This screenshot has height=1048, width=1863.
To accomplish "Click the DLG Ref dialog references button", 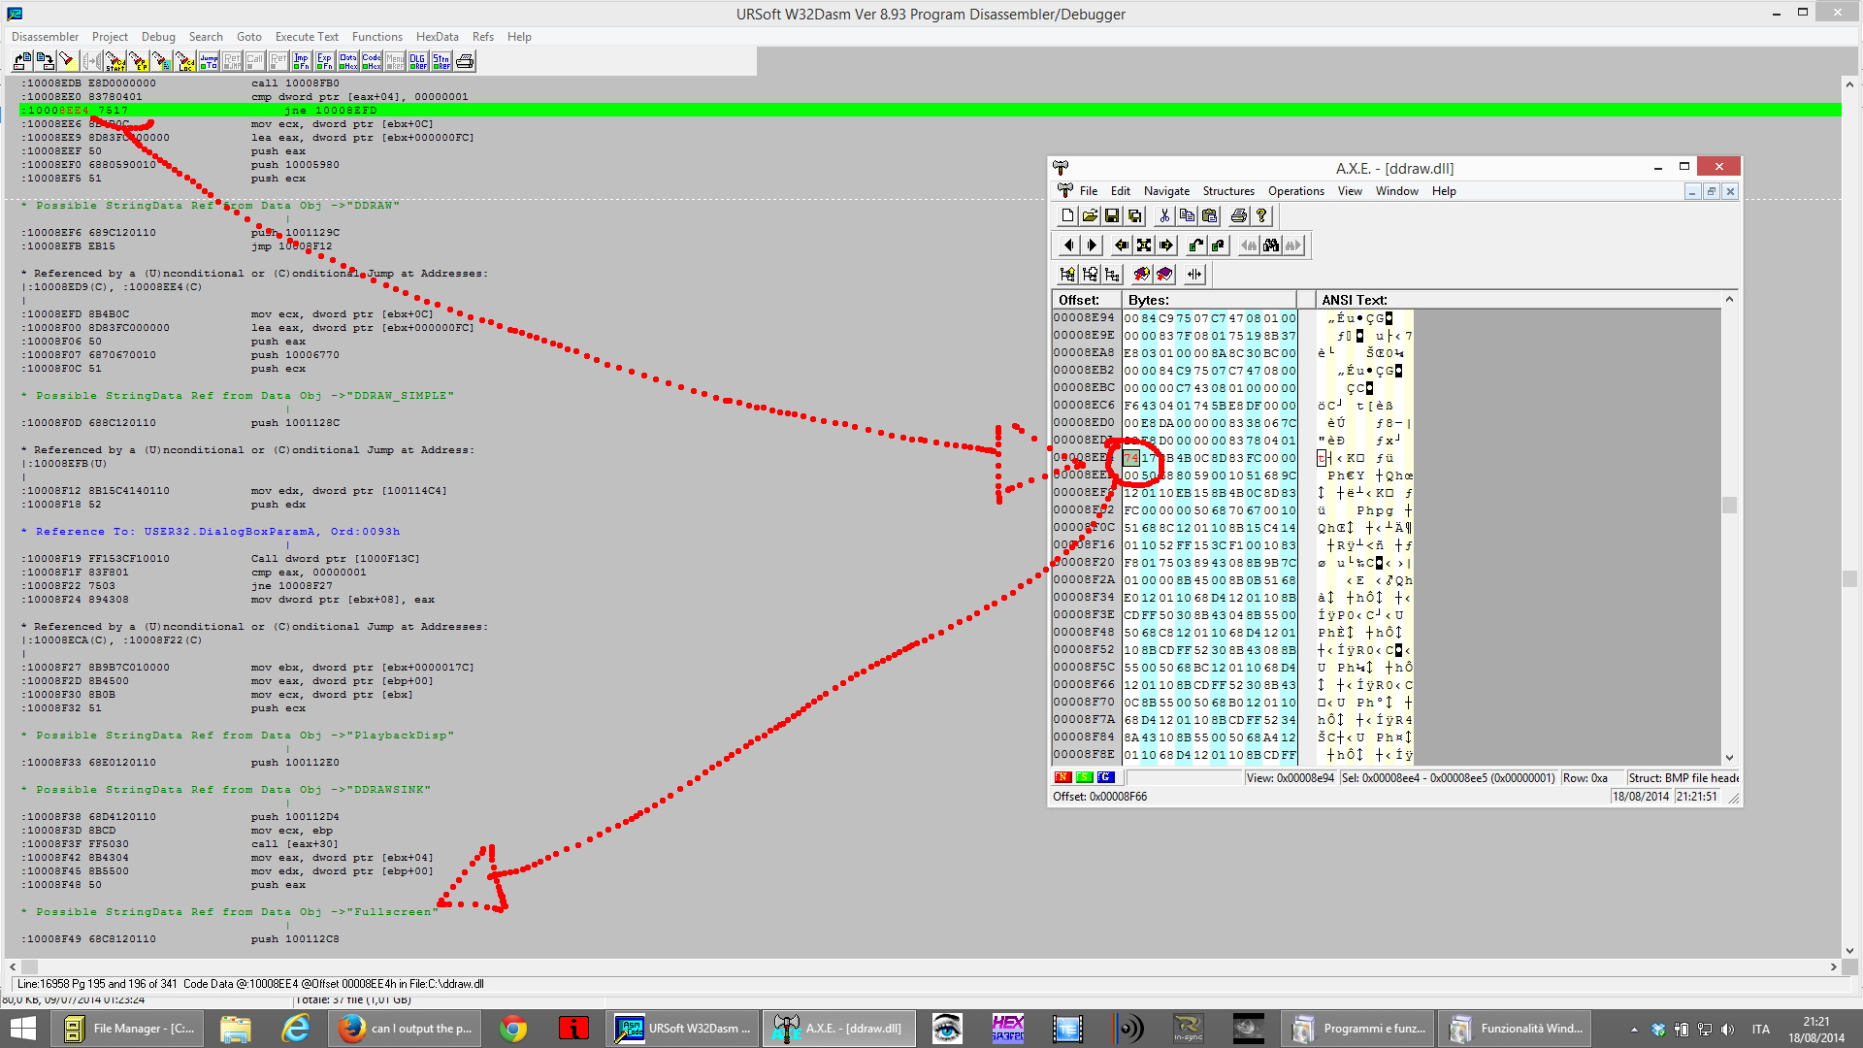I will pos(418,61).
